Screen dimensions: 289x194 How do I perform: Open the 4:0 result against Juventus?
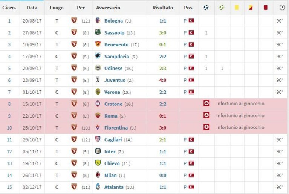click(162, 80)
